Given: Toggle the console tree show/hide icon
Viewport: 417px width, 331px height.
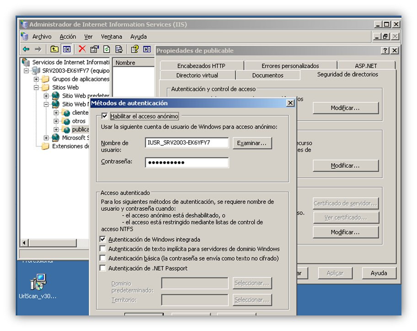Looking at the screenshot, I should pos(66,49).
